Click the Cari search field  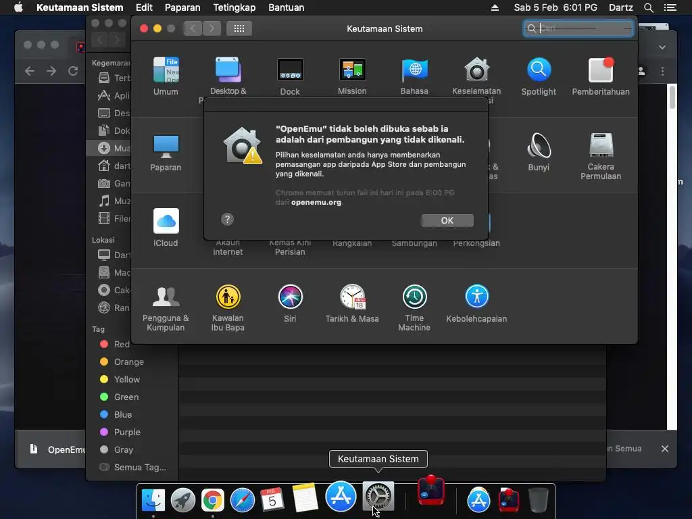click(578, 28)
